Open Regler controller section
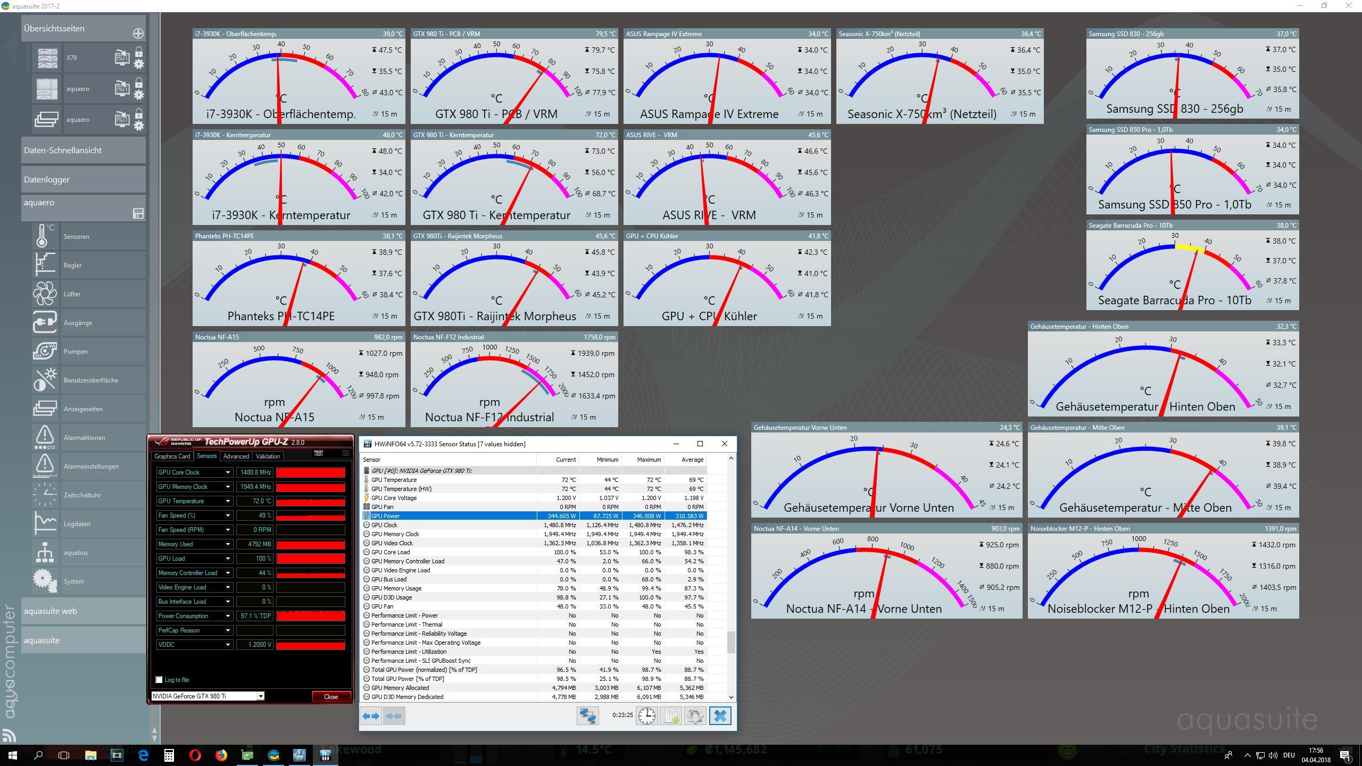Screen dimensions: 1362x766 [x=89, y=265]
